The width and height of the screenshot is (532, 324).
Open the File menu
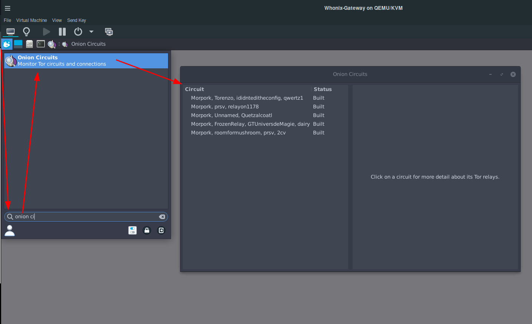pyautogui.click(x=8, y=20)
